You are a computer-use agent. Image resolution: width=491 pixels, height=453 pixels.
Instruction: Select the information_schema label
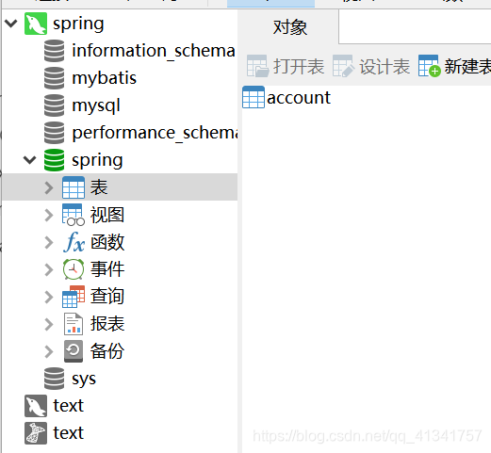[x=154, y=51]
